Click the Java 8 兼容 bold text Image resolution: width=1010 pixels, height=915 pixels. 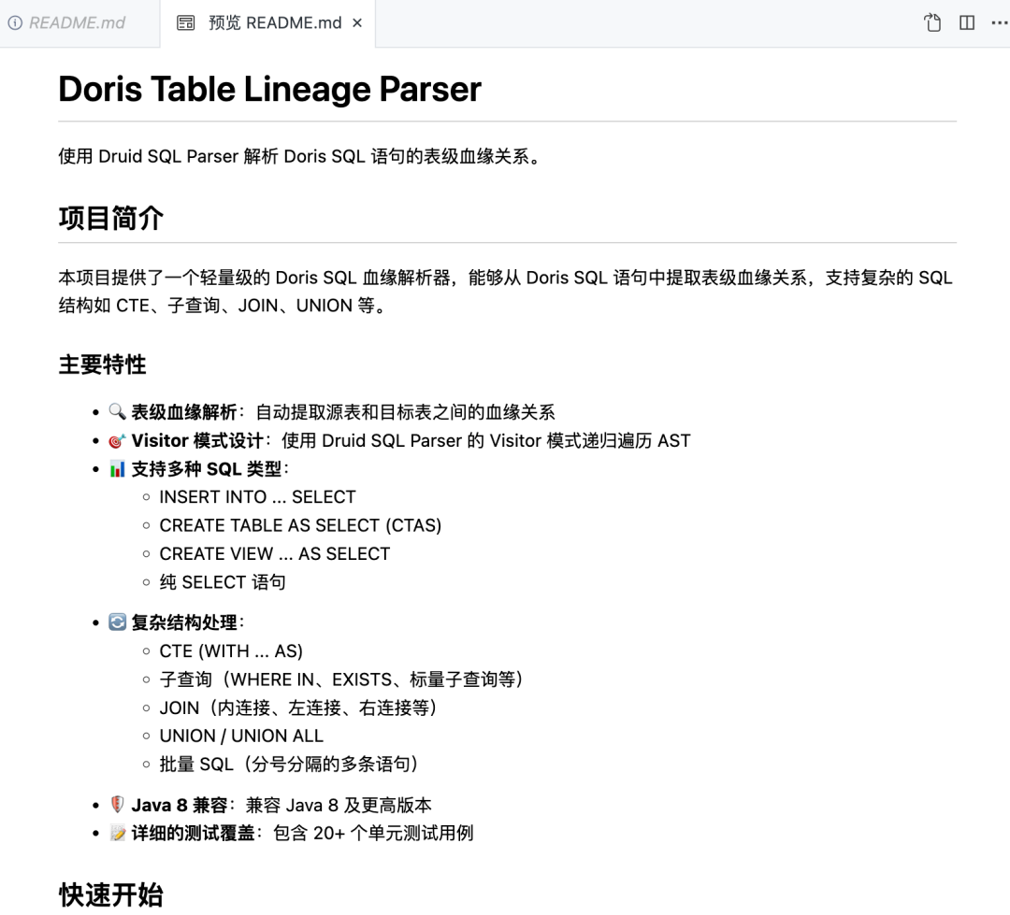(180, 805)
